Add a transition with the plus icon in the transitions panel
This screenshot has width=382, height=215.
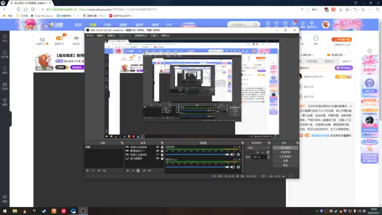point(257,152)
